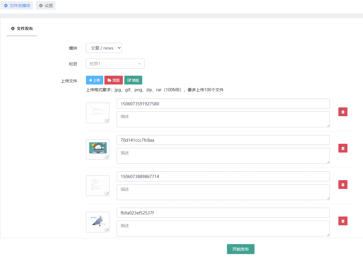The height and width of the screenshot is (257, 363).
Task: Click the green 地址 button
Action: click(x=133, y=80)
